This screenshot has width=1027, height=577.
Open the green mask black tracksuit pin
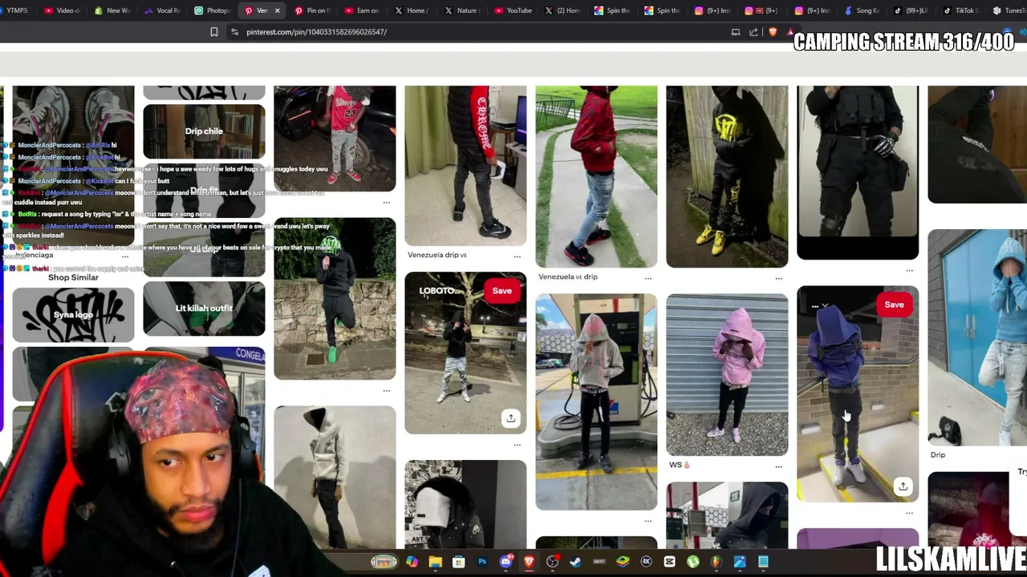(x=335, y=298)
